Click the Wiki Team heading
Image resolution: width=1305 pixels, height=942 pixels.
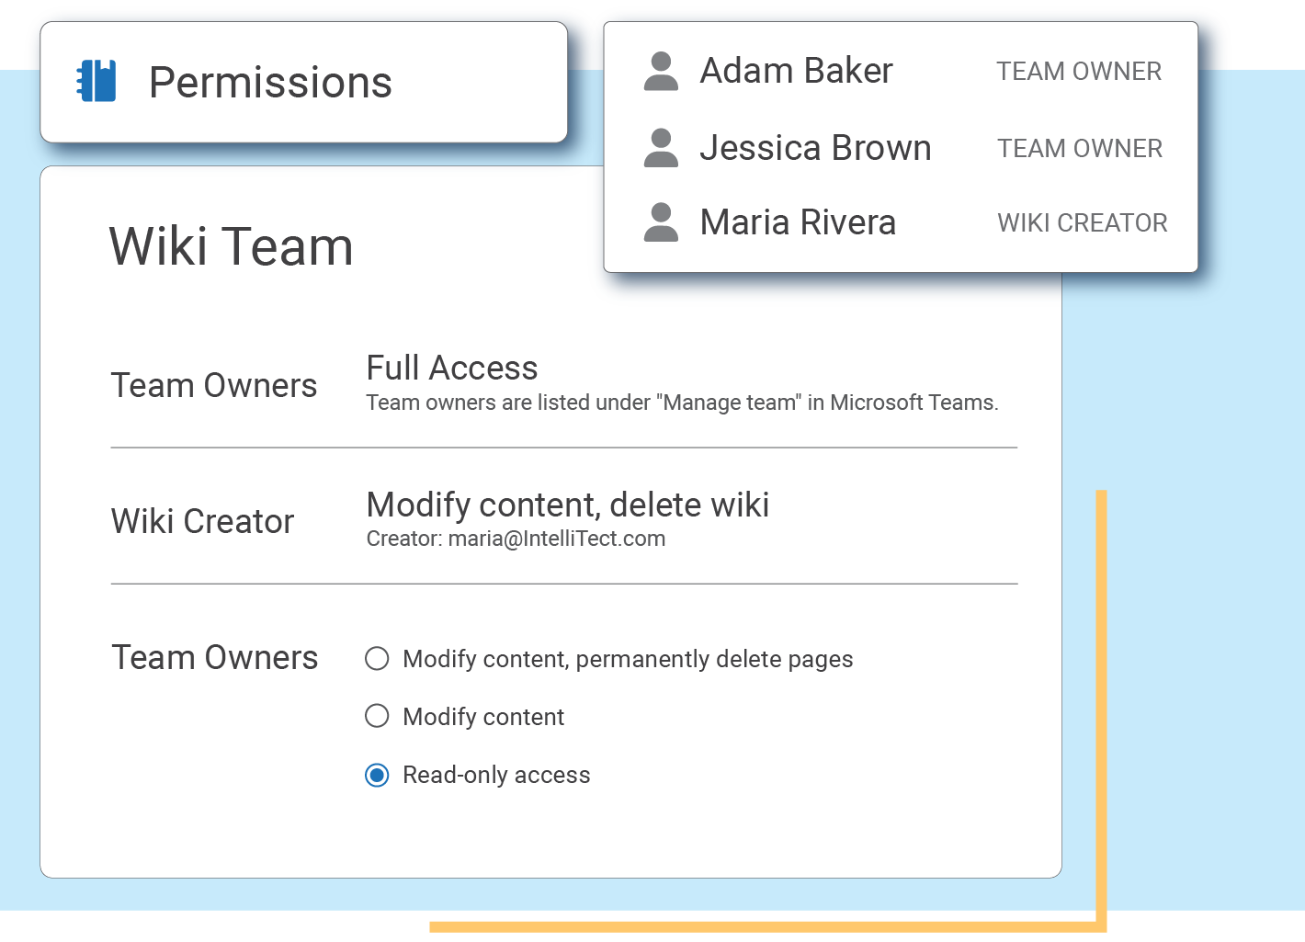coord(231,246)
